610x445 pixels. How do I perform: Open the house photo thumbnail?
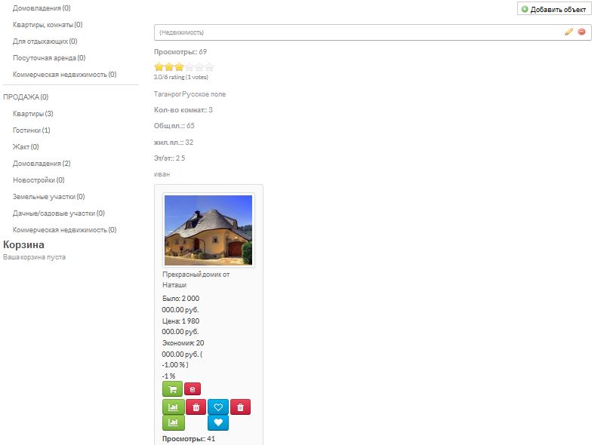pos(208,229)
